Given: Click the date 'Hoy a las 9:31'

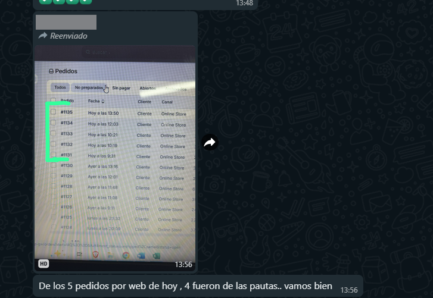Looking at the screenshot, I should [101, 156].
